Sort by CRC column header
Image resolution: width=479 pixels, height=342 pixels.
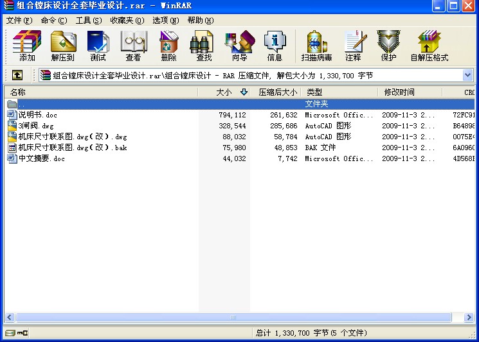click(458, 92)
